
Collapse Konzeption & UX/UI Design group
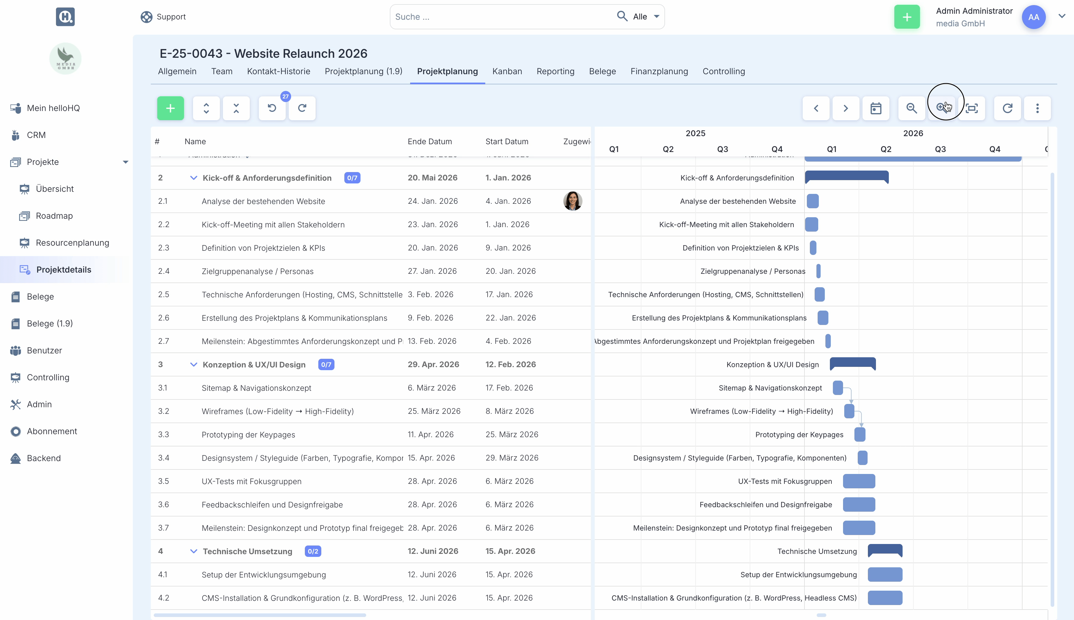(x=193, y=364)
